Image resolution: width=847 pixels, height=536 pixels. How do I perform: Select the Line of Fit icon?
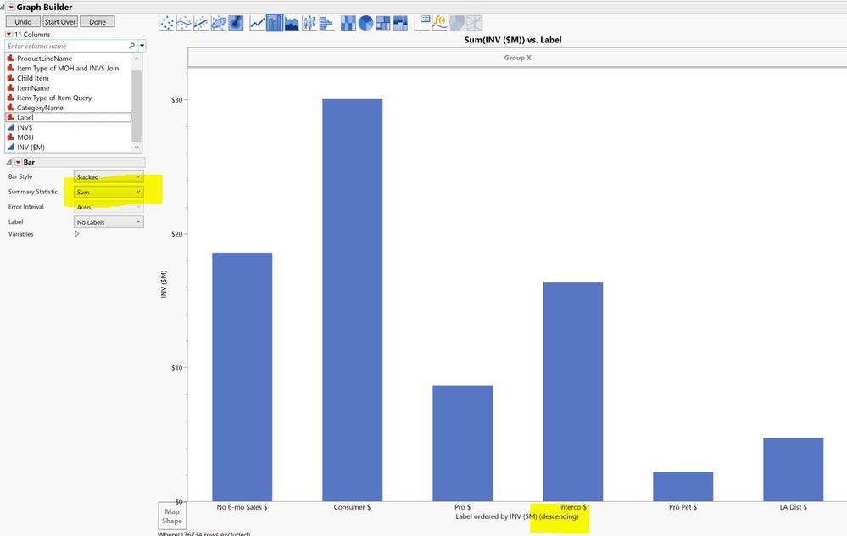coord(200,23)
